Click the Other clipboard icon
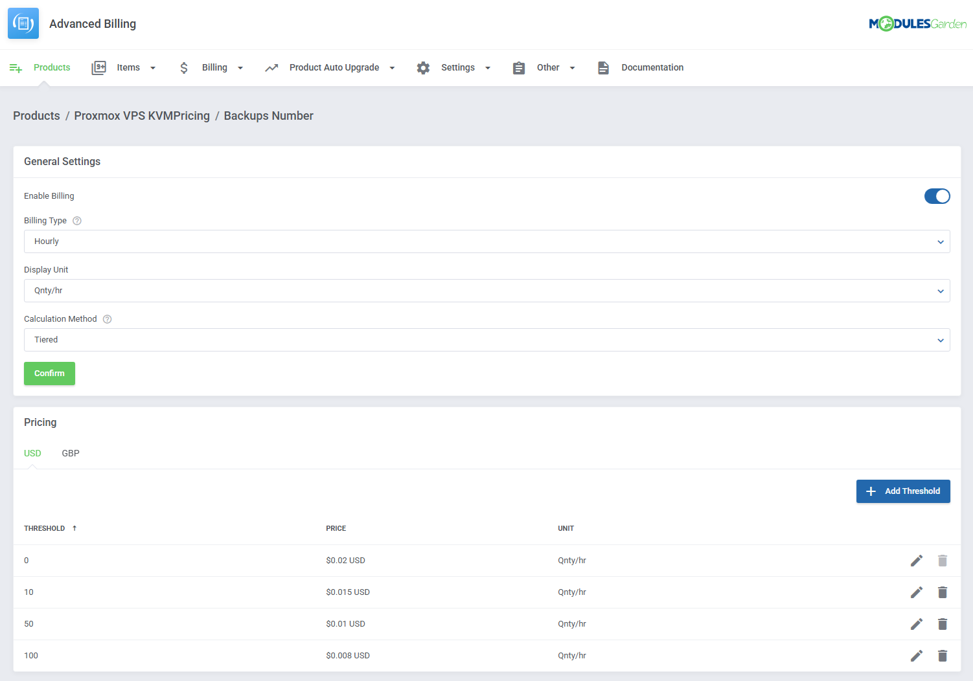This screenshot has width=973, height=681. click(518, 67)
